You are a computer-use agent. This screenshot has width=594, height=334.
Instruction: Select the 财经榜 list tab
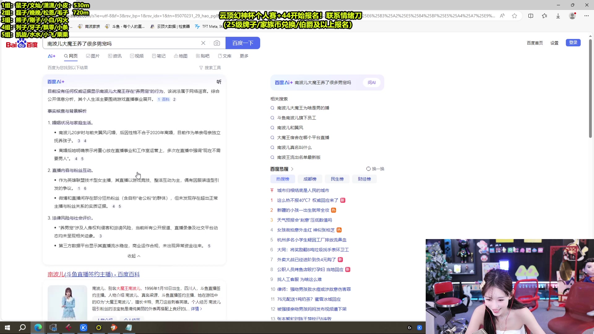[364, 179]
